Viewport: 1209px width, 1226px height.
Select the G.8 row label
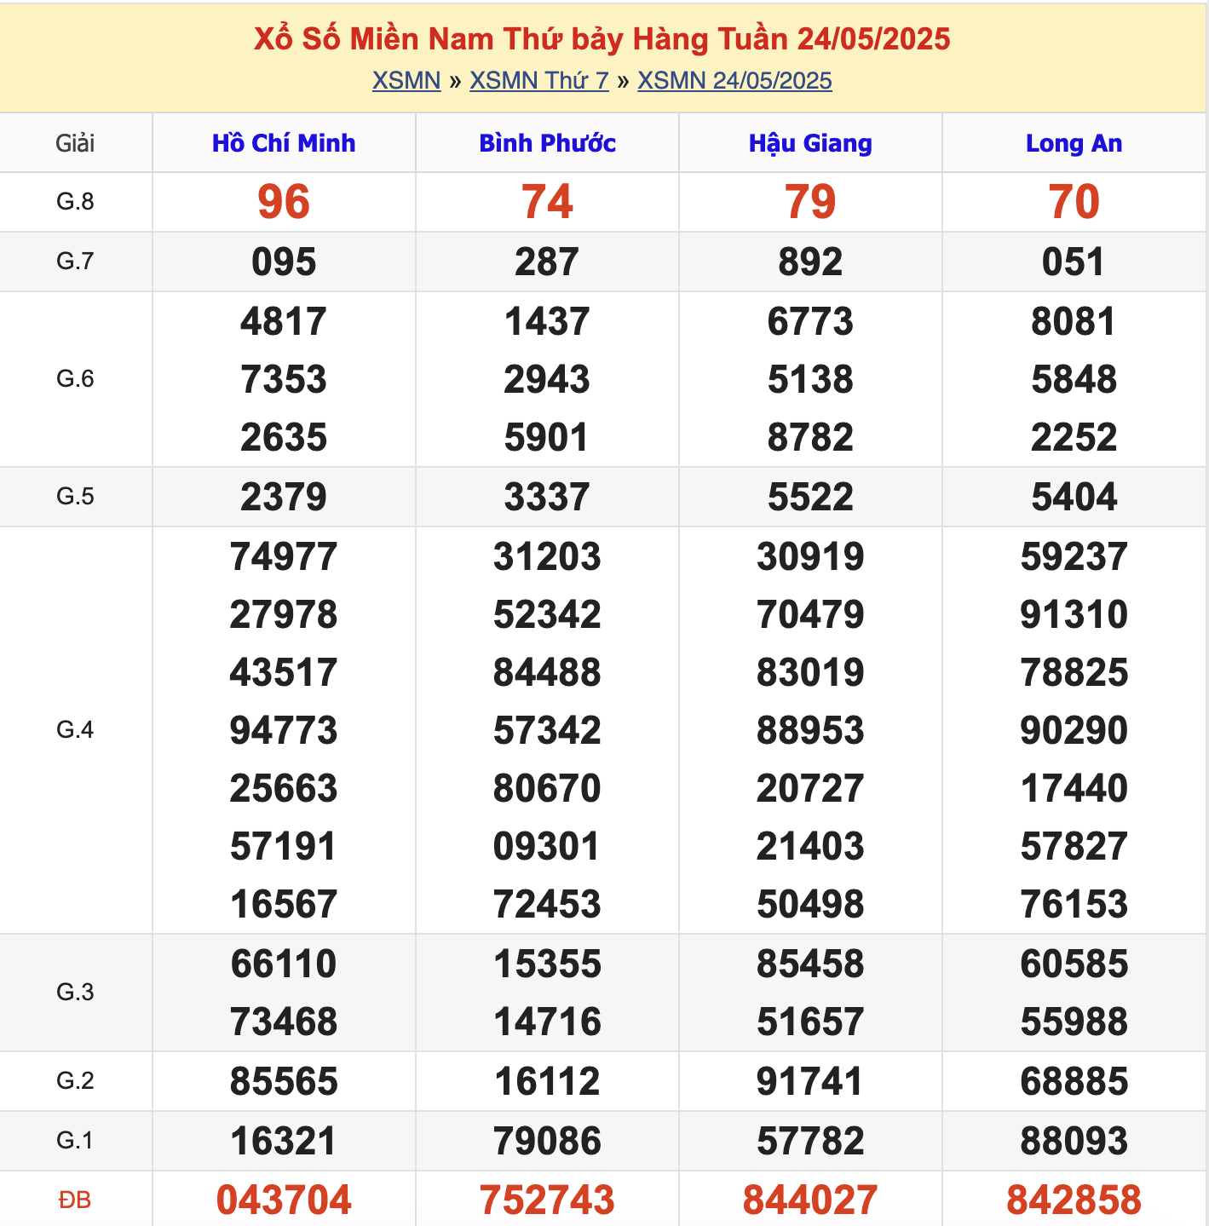[x=75, y=202]
